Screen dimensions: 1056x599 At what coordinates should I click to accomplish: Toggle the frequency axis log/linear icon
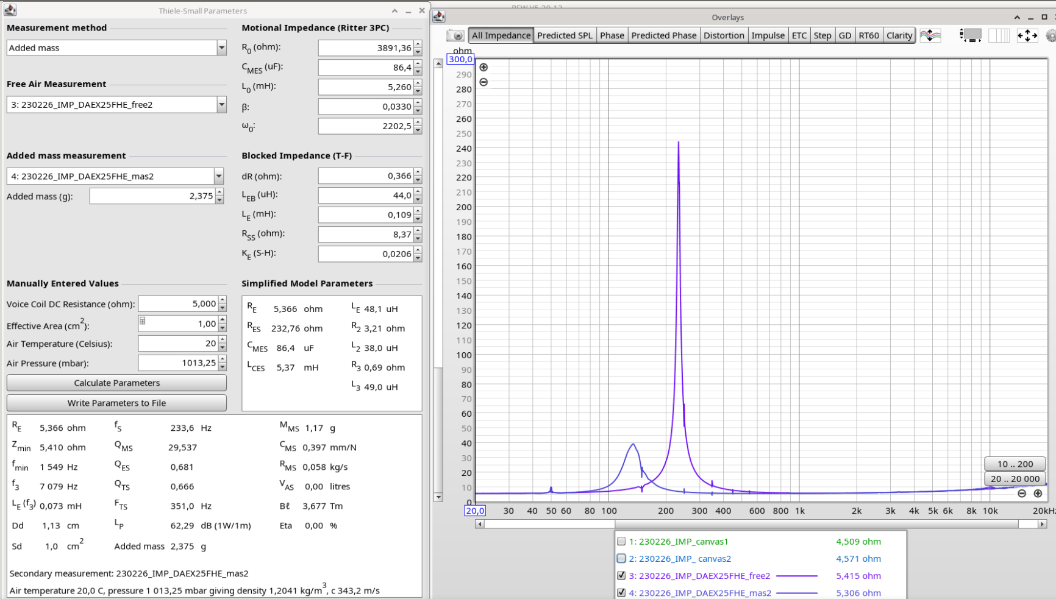[999, 35]
